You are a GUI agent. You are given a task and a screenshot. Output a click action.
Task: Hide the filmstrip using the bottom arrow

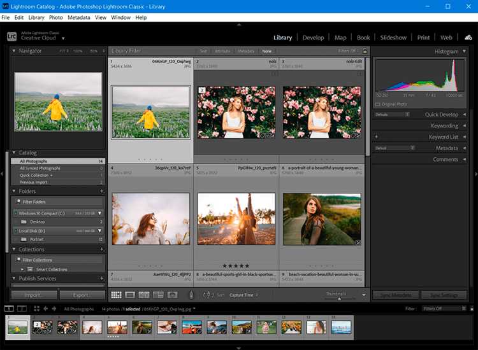[x=239, y=347]
